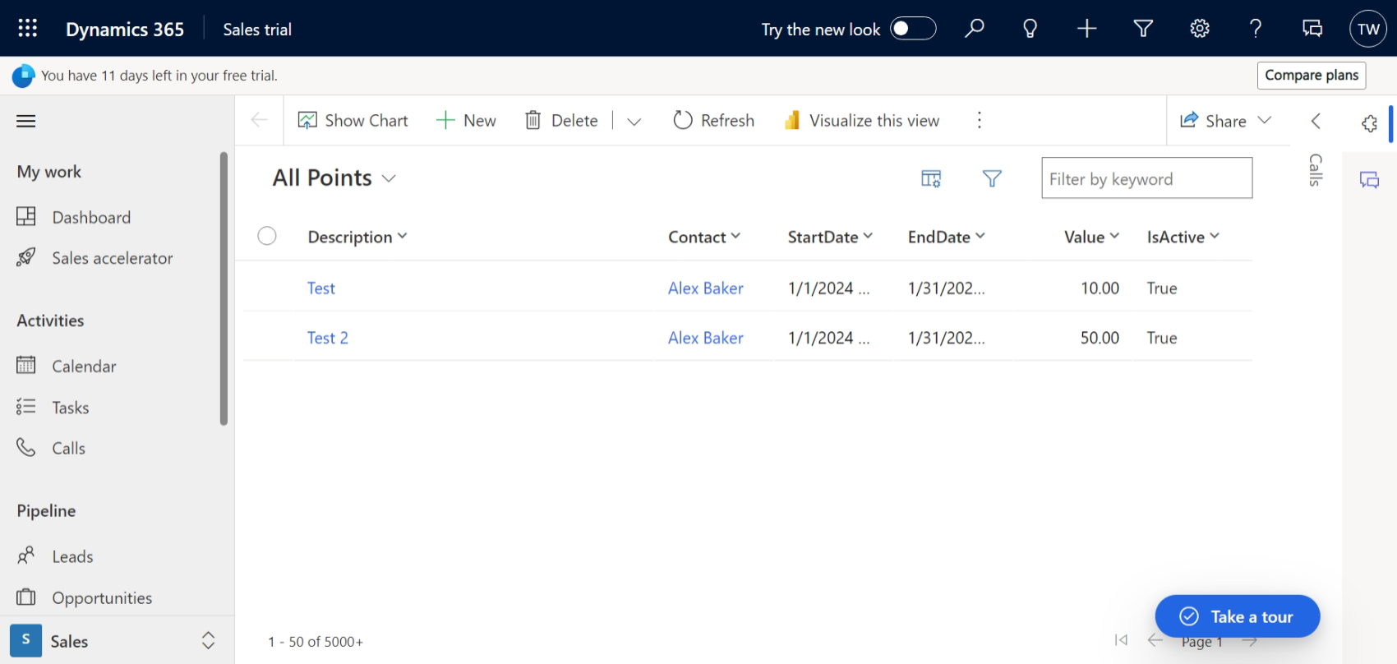Open the chat icon in top bar

pos(1312,29)
